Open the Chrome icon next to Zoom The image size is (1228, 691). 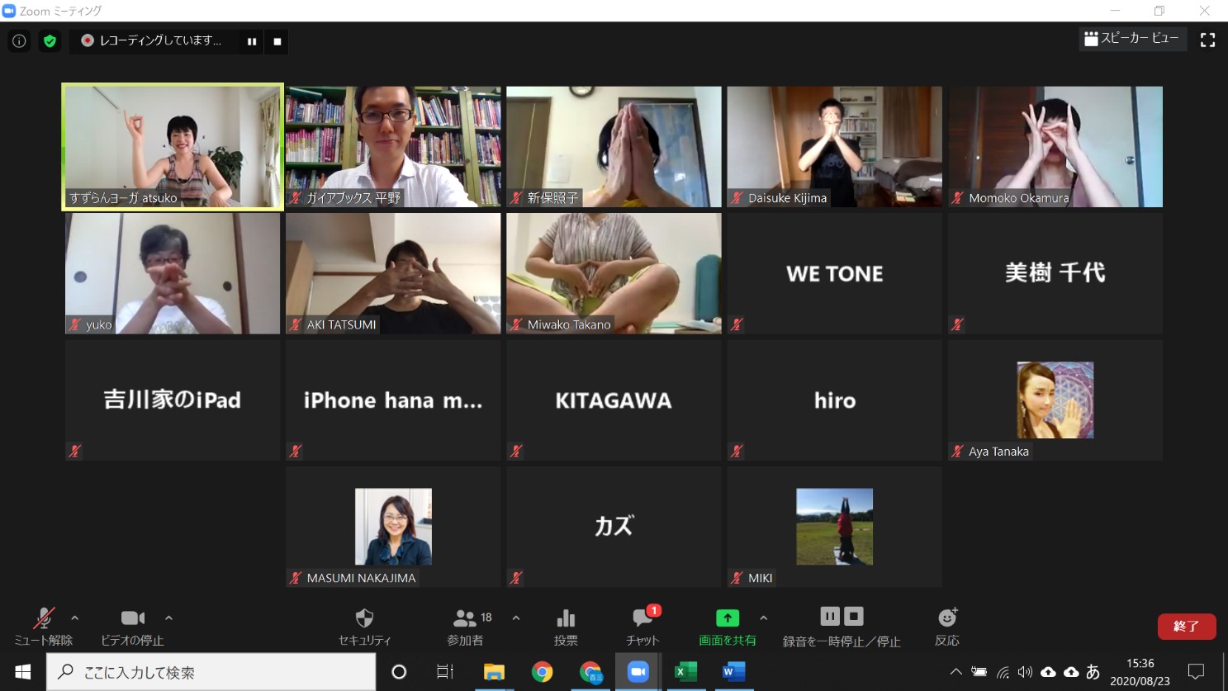point(590,672)
